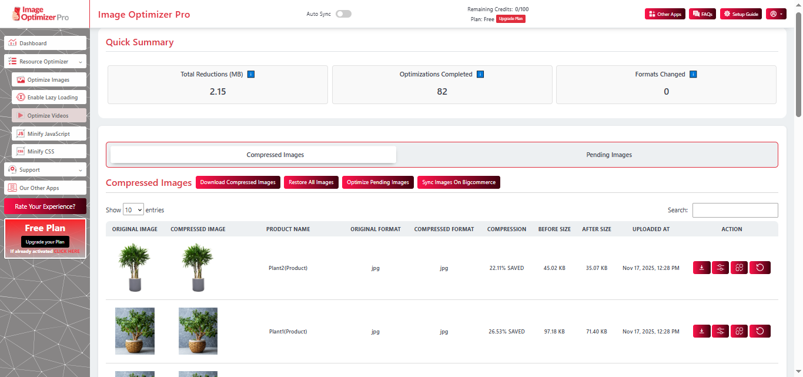Click the Plant1(Product) compressed image thumbnail
Viewport: 803px width, 377px height.
click(198, 331)
